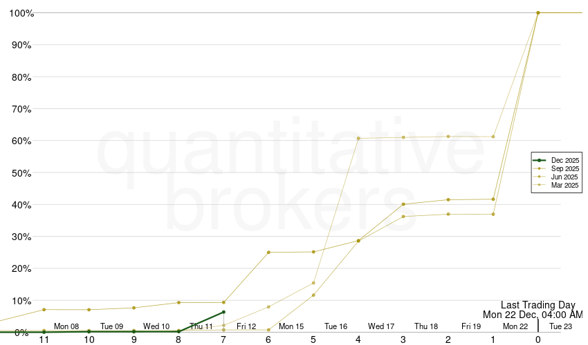Click the 25% data point at day 6
Viewport: 588px width, 345px height.
[x=268, y=252]
